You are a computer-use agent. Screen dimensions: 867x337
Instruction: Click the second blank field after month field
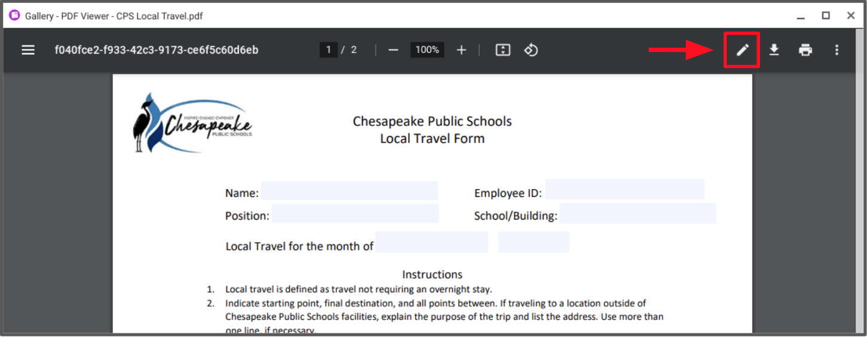tap(534, 242)
